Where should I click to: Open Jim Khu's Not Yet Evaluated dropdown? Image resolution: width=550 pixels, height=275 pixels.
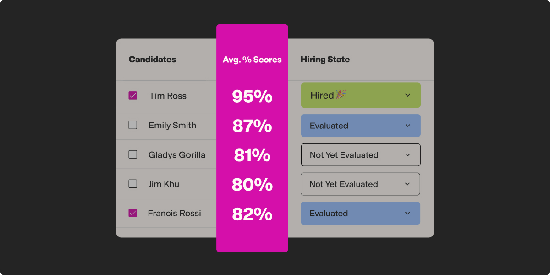[x=361, y=184]
